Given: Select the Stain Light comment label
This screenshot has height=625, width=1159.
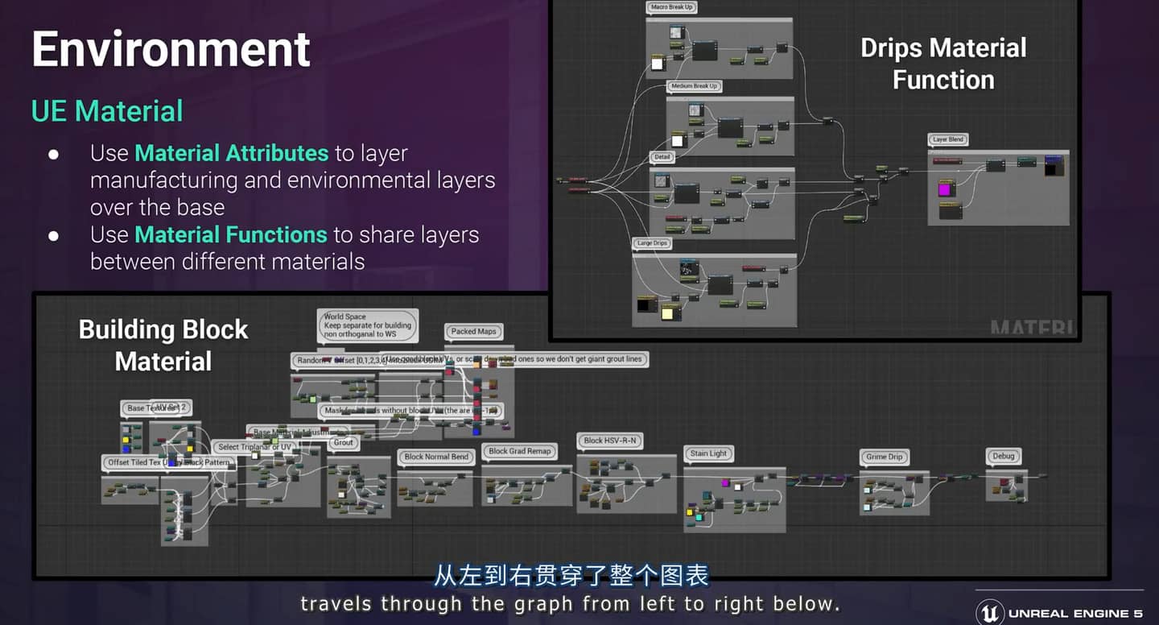Looking at the screenshot, I should tap(708, 453).
